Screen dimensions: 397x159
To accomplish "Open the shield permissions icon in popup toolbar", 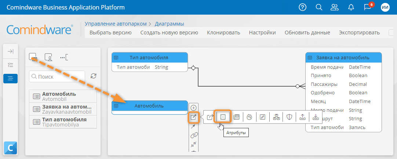I will [289, 117].
